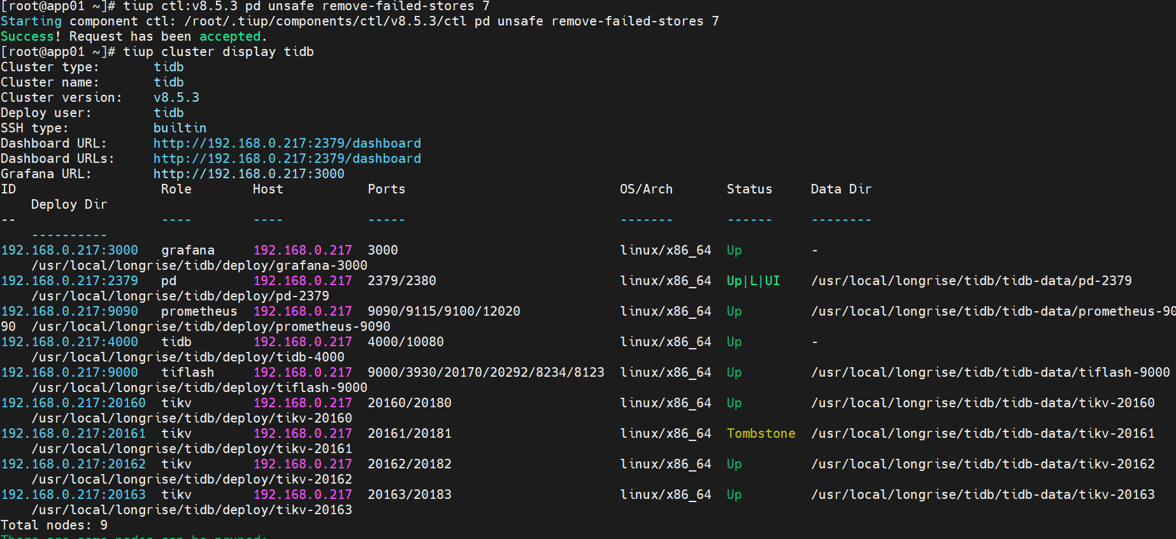The image size is (1176, 539).
Task: Click the 'Total nodes: 9' line
Action: point(54,525)
